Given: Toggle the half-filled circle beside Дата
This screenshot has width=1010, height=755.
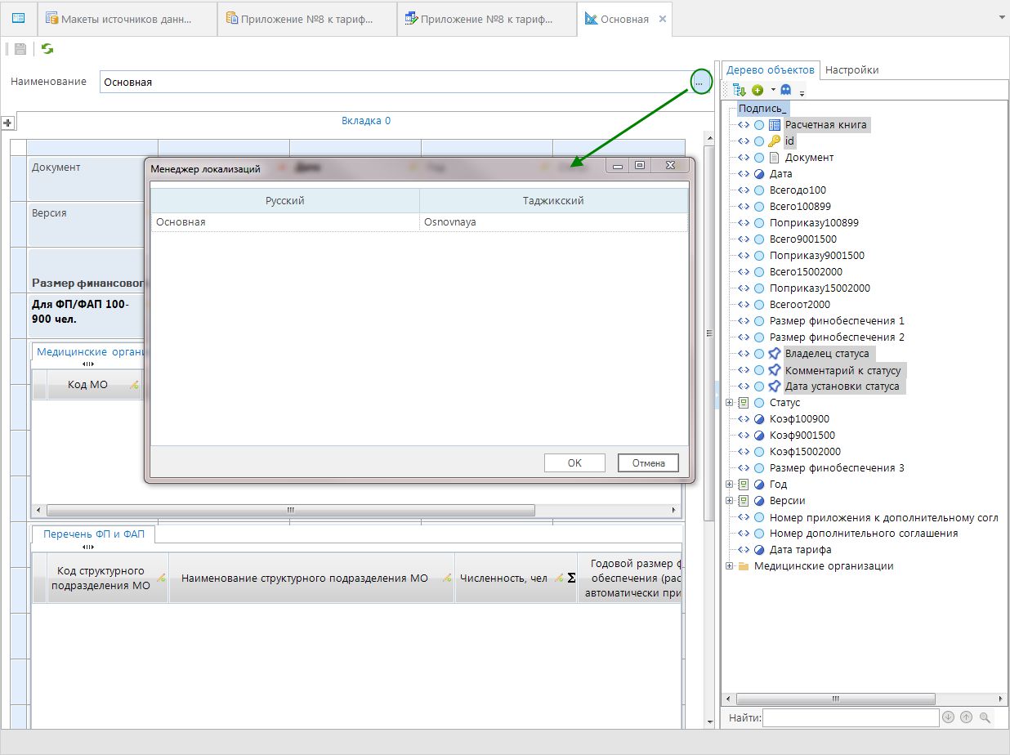Looking at the screenshot, I should click(x=759, y=174).
